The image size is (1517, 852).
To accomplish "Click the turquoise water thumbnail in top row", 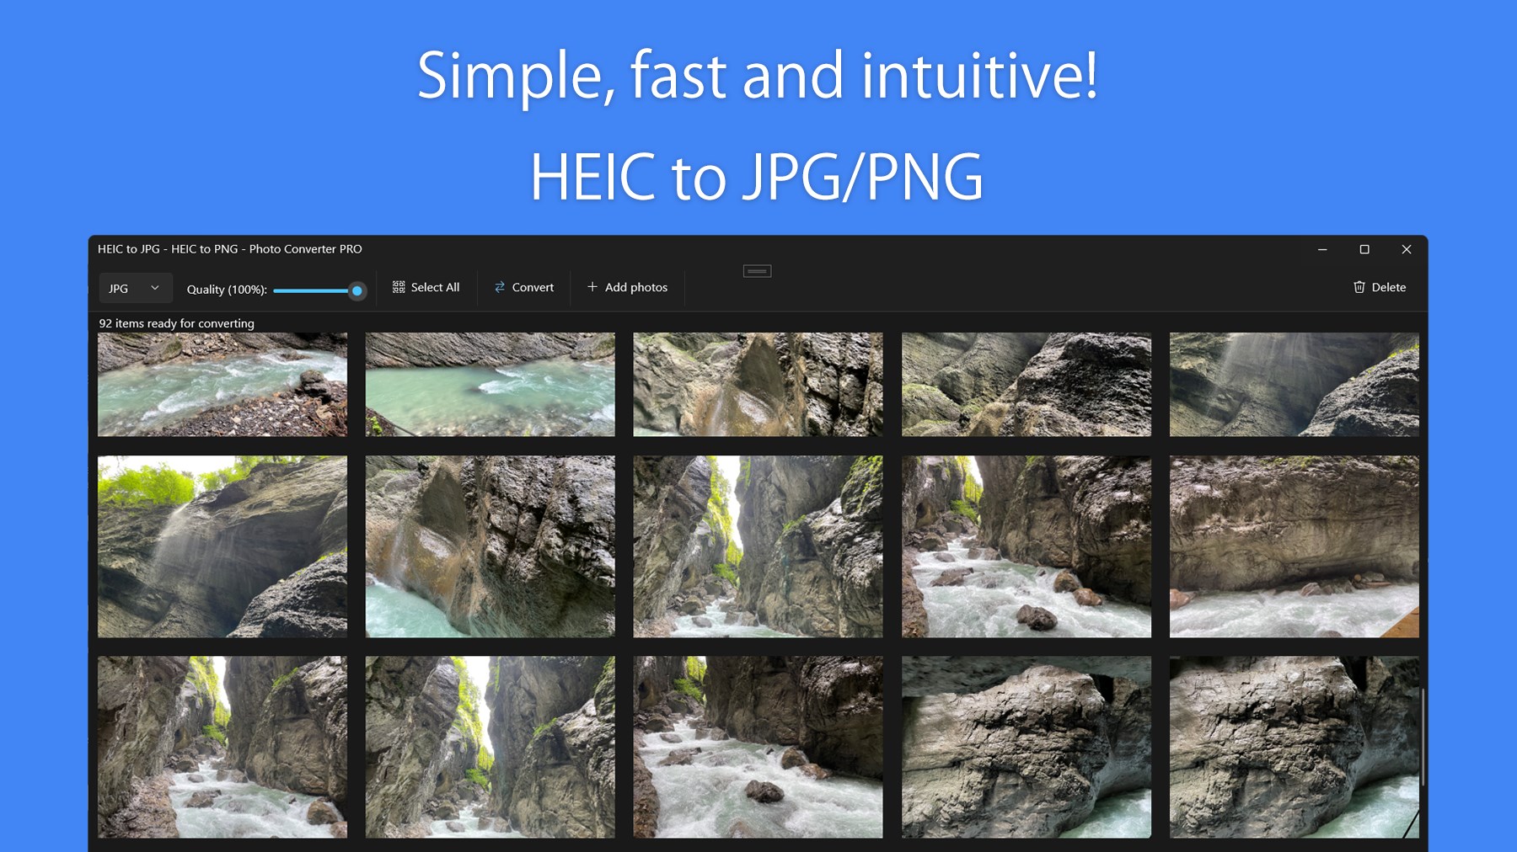I will tap(490, 384).
